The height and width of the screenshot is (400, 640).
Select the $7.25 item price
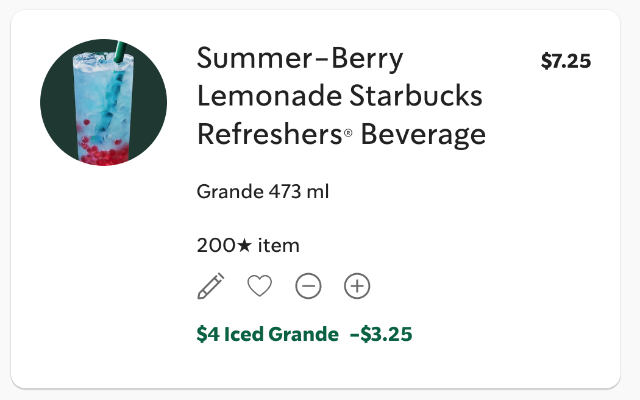566,62
